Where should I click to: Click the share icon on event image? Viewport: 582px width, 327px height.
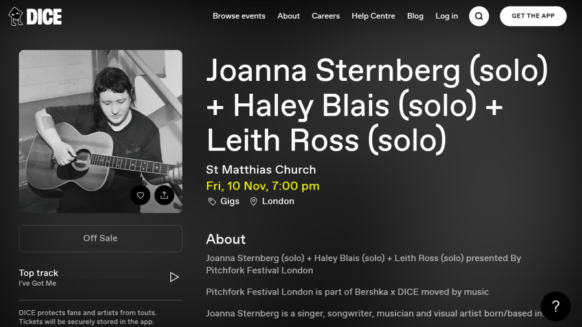point(164,195)
